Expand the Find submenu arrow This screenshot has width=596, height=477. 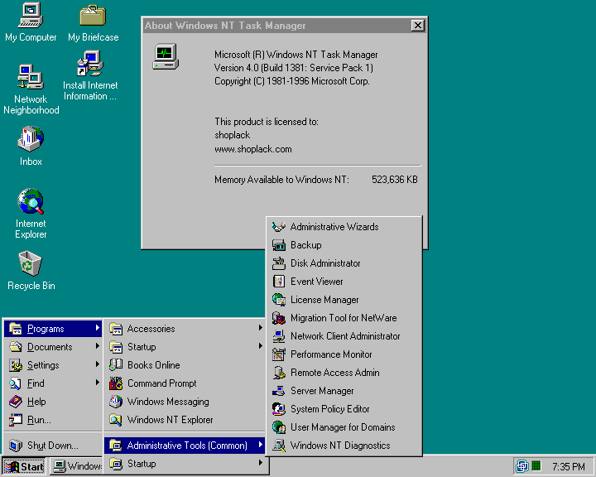click(98, 383)
